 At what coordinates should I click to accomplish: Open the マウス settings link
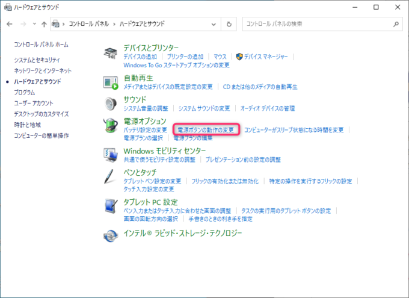(220, 57)
